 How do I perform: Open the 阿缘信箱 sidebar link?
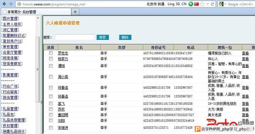(x=10, y=58)
